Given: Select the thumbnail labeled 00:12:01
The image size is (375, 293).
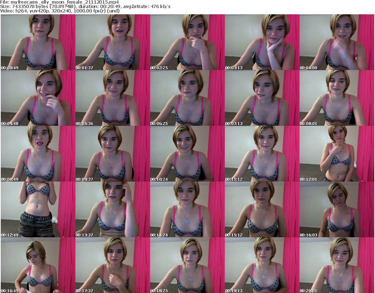Looking at the screenshot, I should pyautogui.click(x=337, y=154).
